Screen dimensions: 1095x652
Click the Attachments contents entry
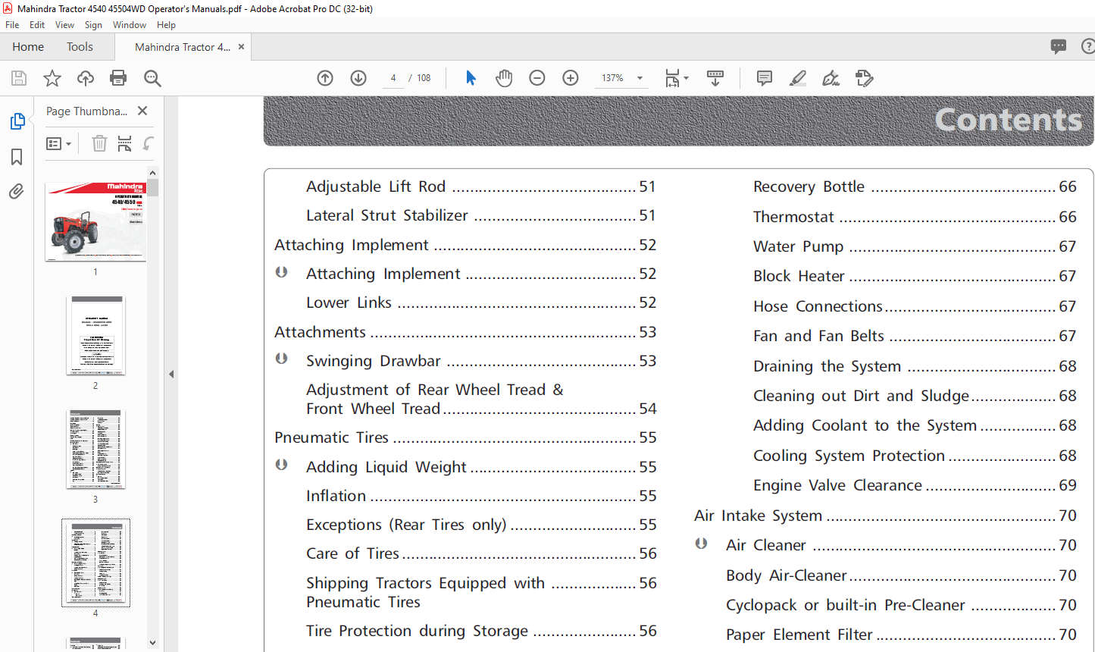[x=465, y=332]
